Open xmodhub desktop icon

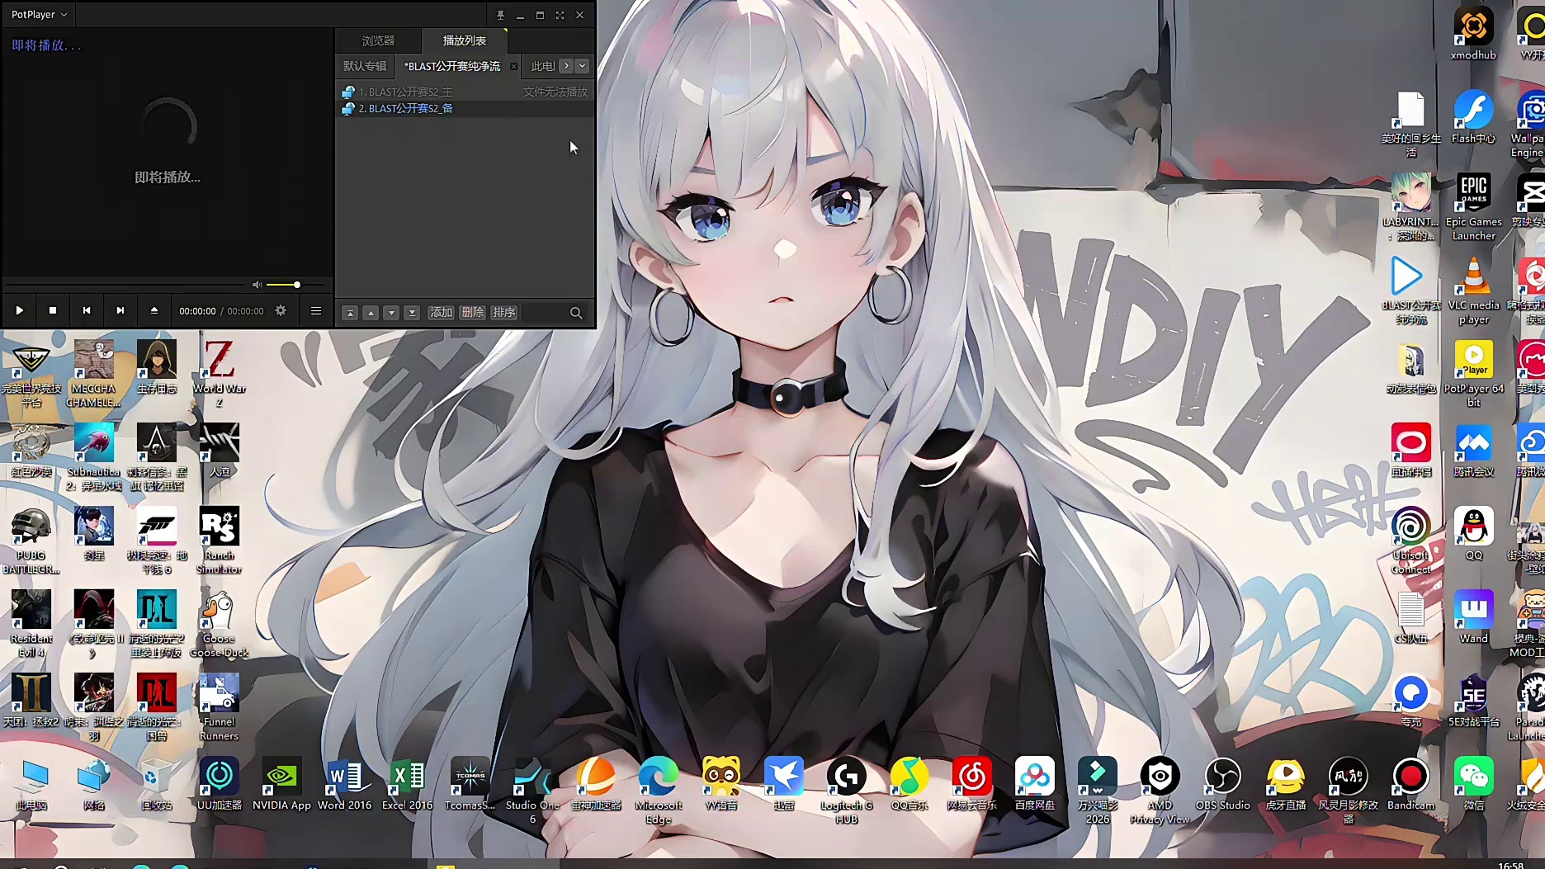[1473, 35]
